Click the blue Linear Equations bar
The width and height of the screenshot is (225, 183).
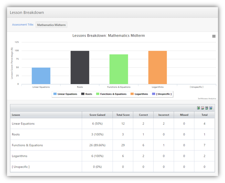coord(41,76)
